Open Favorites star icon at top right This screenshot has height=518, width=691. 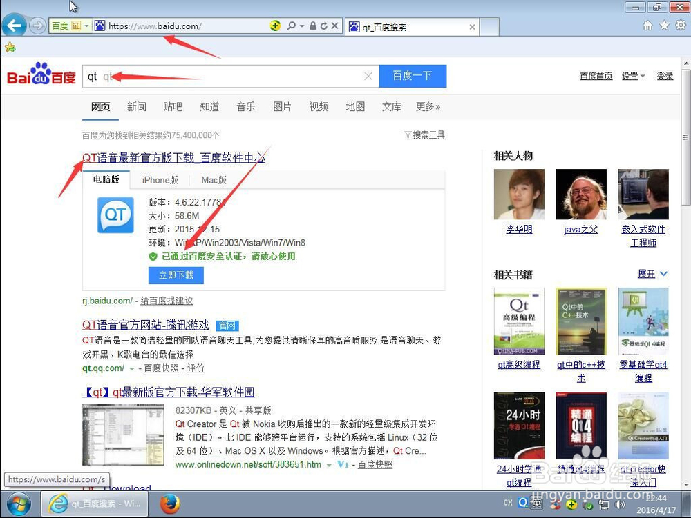tap(664, 26)
